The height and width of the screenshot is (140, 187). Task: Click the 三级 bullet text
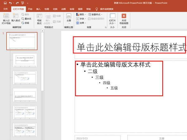click(x=99, y=77)
